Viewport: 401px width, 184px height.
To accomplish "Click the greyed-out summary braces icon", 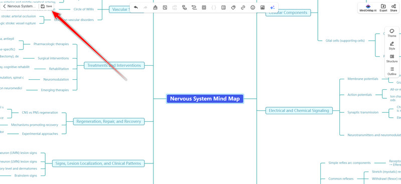I will point(214,8).
